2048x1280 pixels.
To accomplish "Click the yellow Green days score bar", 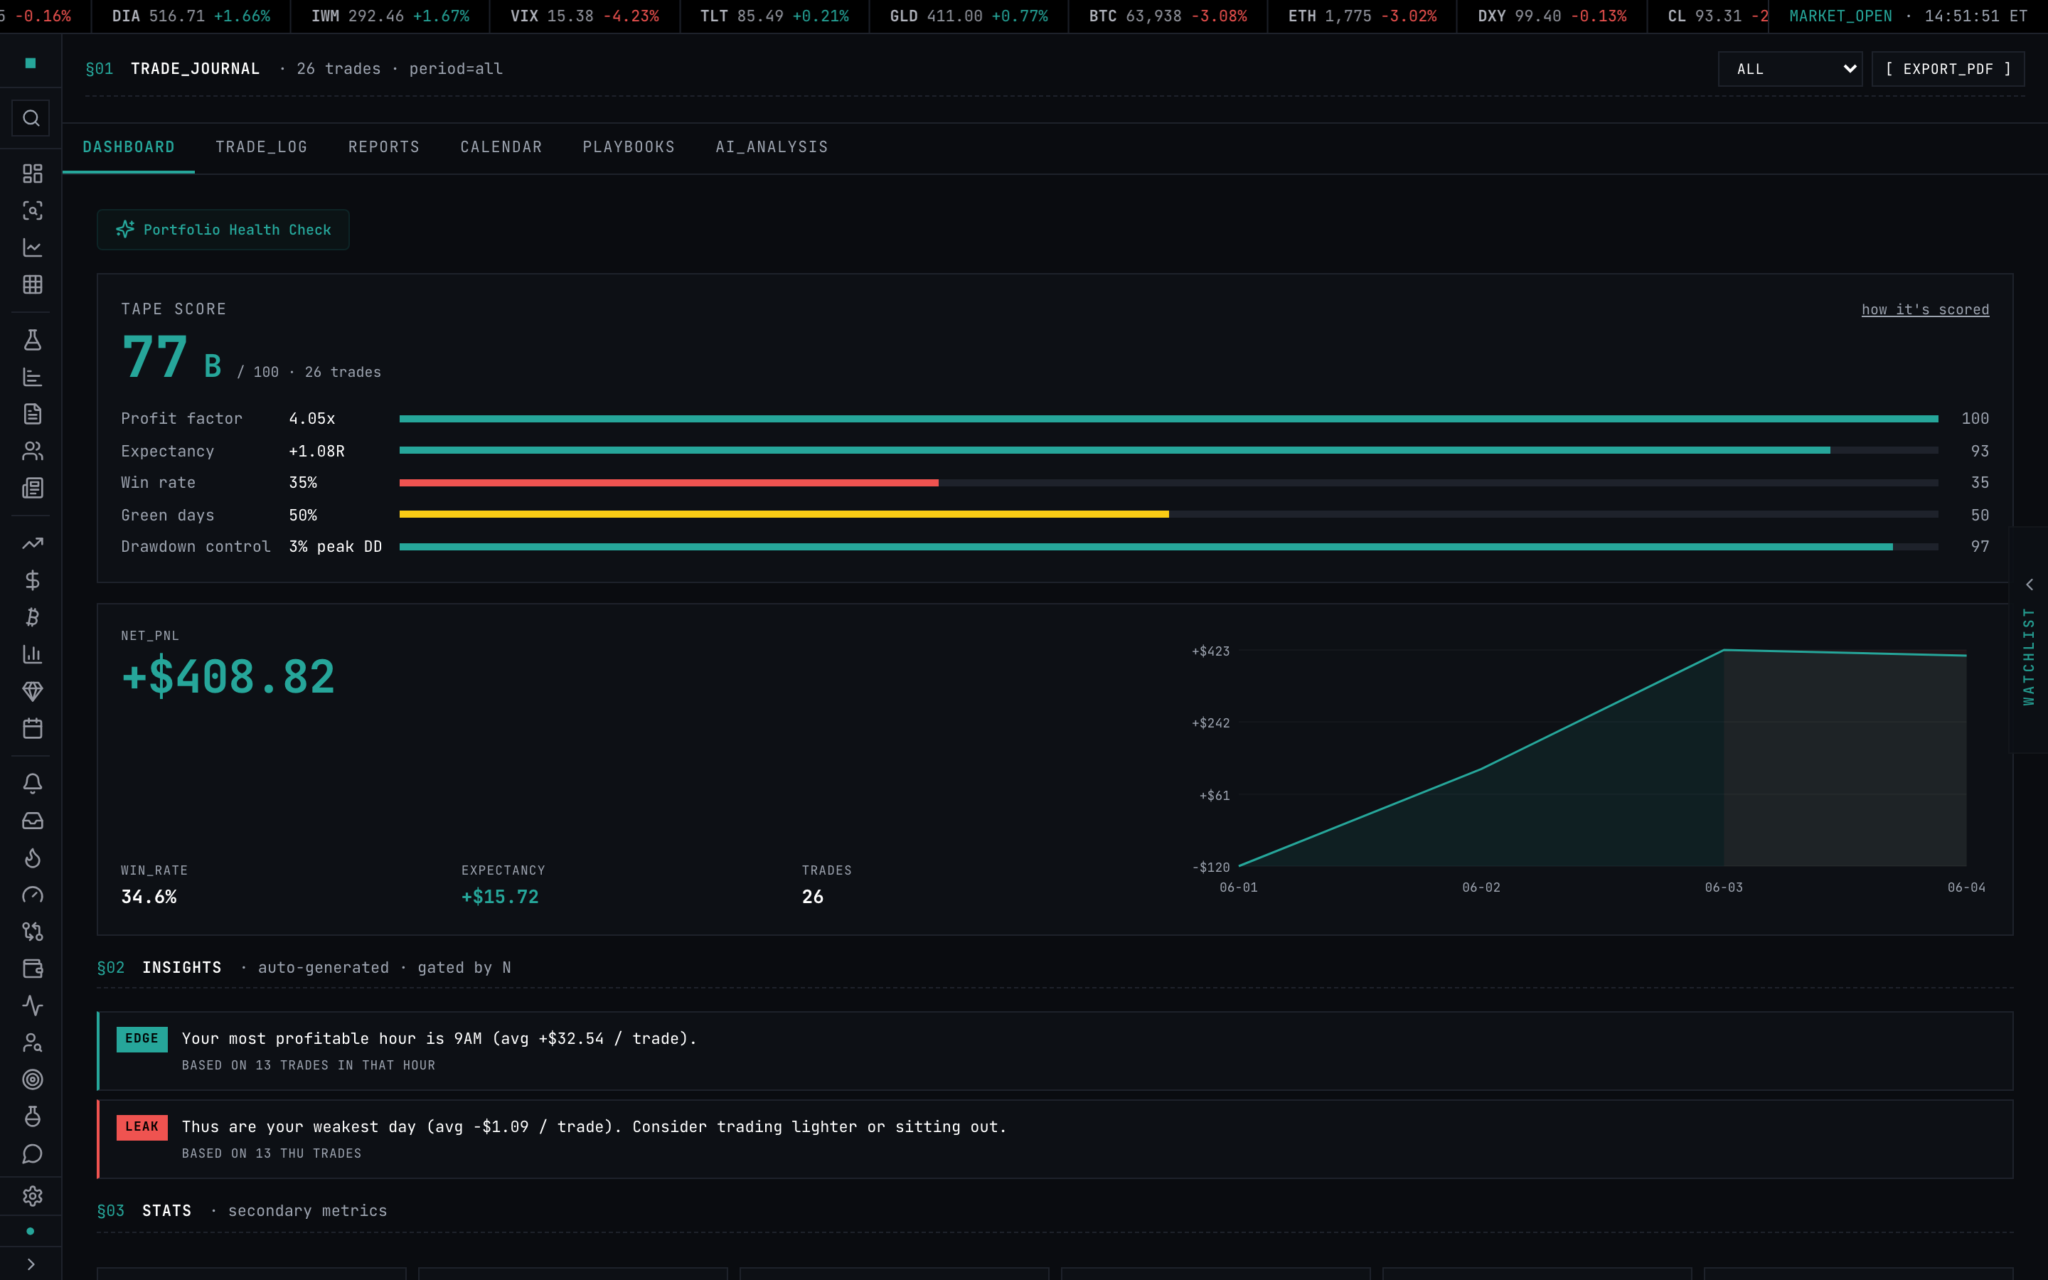I will pyautogui.click(x=784, y=515).
